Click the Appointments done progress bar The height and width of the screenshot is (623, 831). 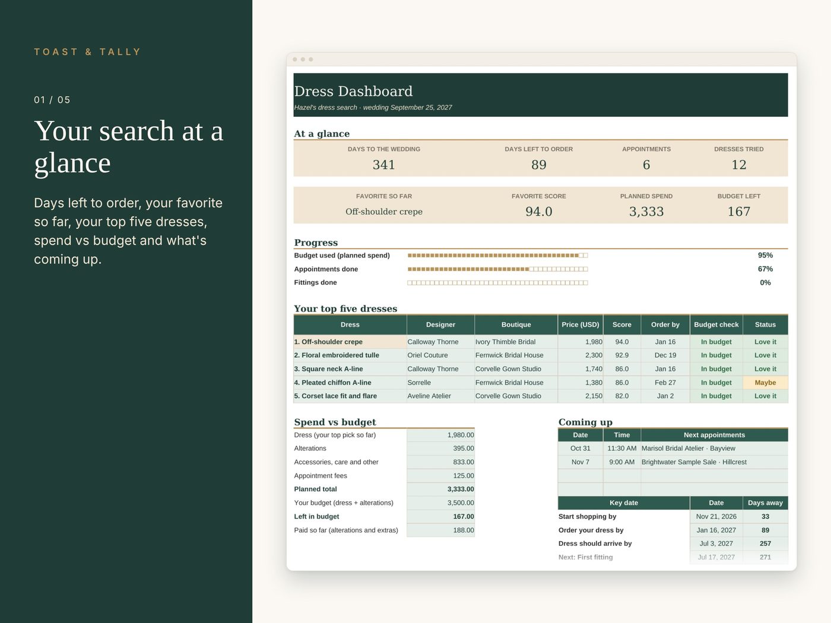497,269
